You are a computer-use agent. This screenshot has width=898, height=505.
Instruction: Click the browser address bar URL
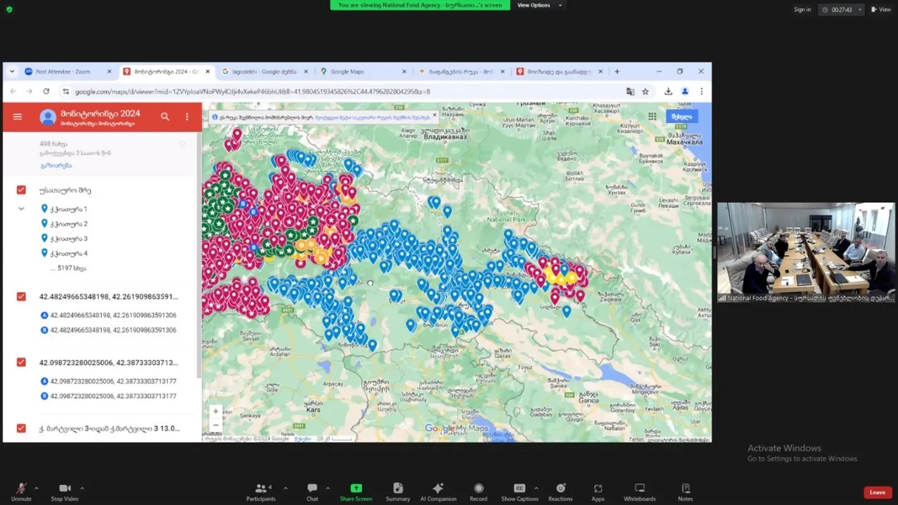[252, 92]
